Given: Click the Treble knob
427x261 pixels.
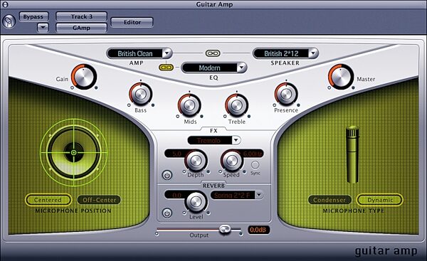Looking at the screenshot, I should [x=237, y=105].
